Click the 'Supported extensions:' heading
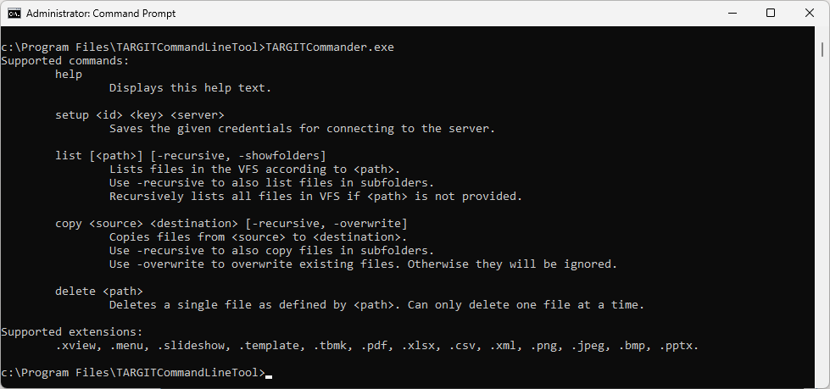Viewport: 830px width, 389px height. click(72, 332)
